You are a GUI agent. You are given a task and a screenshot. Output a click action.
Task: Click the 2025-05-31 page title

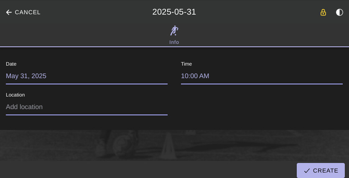point(174,12)
